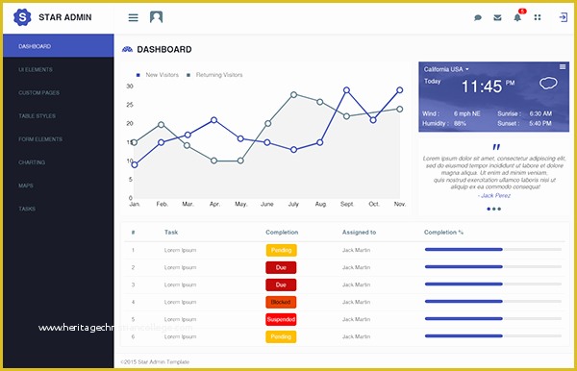This screenshot has width=577, height=371.
Task: Click the Pending badge in row 6
Action: 281,336
